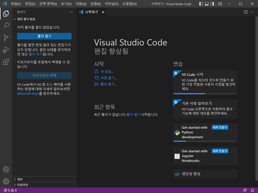This screenshot has height=193, width=258.
Task: Click the 파일 열기... link
Action: tap(108, 78)
